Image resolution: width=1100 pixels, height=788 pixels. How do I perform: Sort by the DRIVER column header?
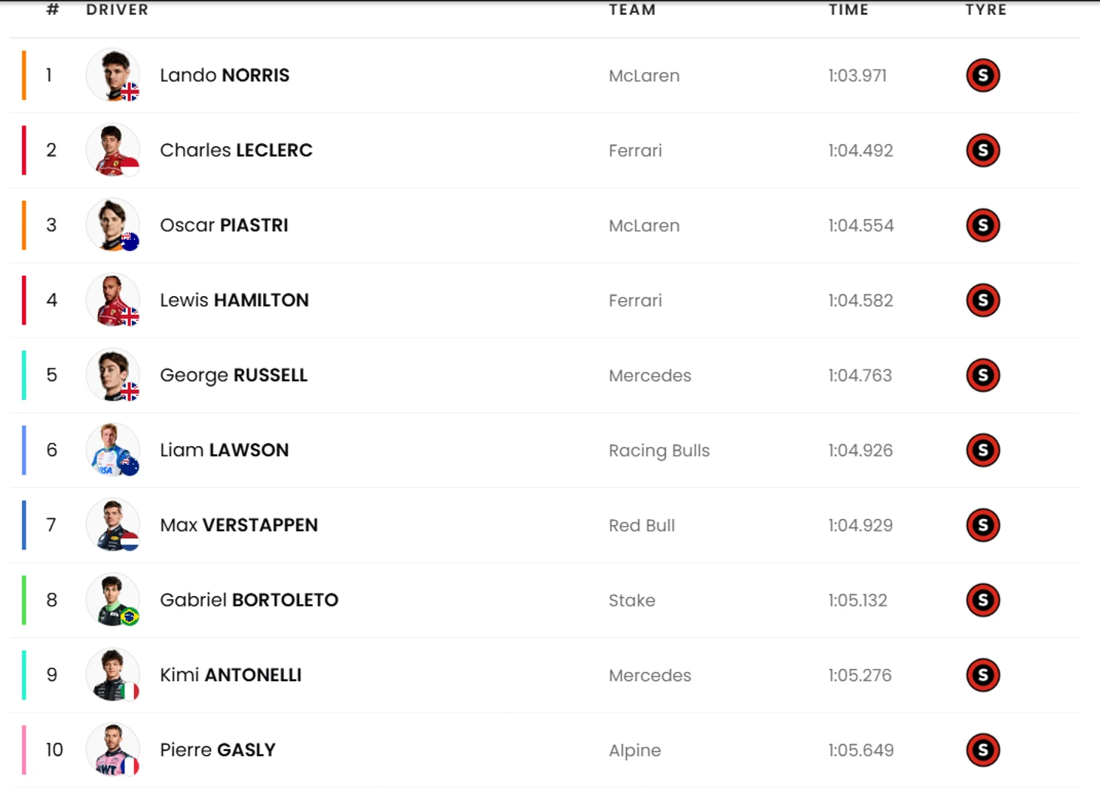[118, 10]
